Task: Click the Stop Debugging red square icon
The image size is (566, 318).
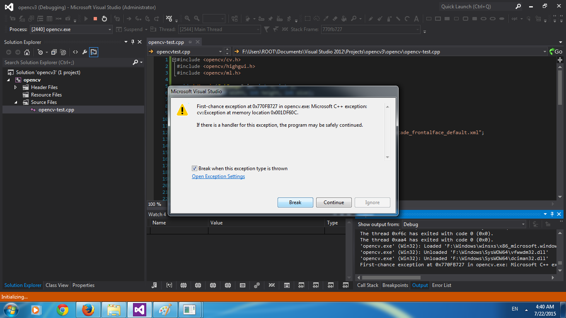Action: coord(95,19)
